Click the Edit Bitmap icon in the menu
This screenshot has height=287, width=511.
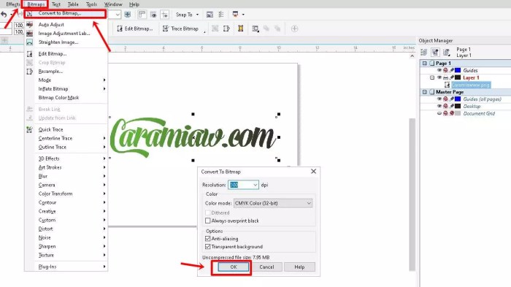pyautogui.click(x=29, y=54)
